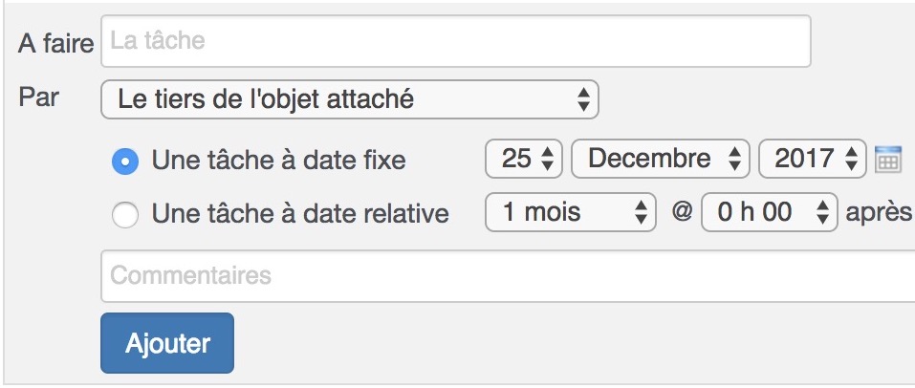Expand the '0 h 00' time dropdown
The width and height of the screenshot is (915, 388).
tap(770, 212)
